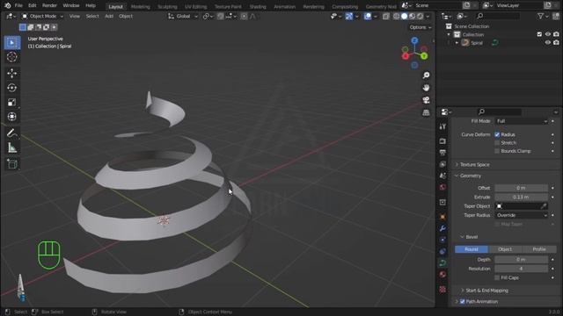The image size is (563, 316).
Task: Switch to the Modeling workspace tab
Action: click(141, 6)
